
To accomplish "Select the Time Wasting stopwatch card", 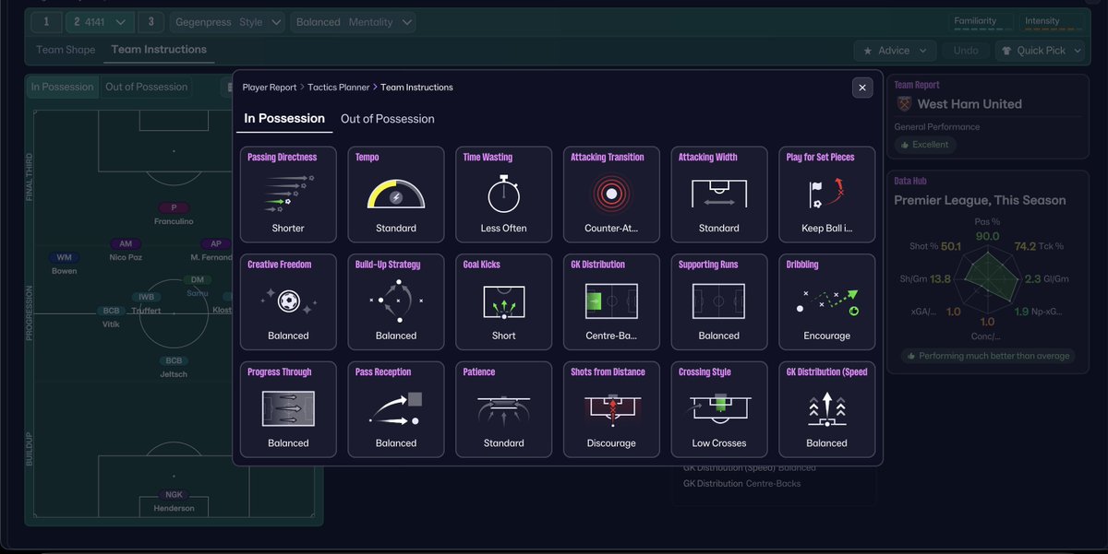I will point(503,194).
